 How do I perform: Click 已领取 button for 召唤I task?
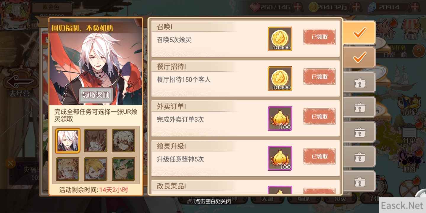pos(319,37)
